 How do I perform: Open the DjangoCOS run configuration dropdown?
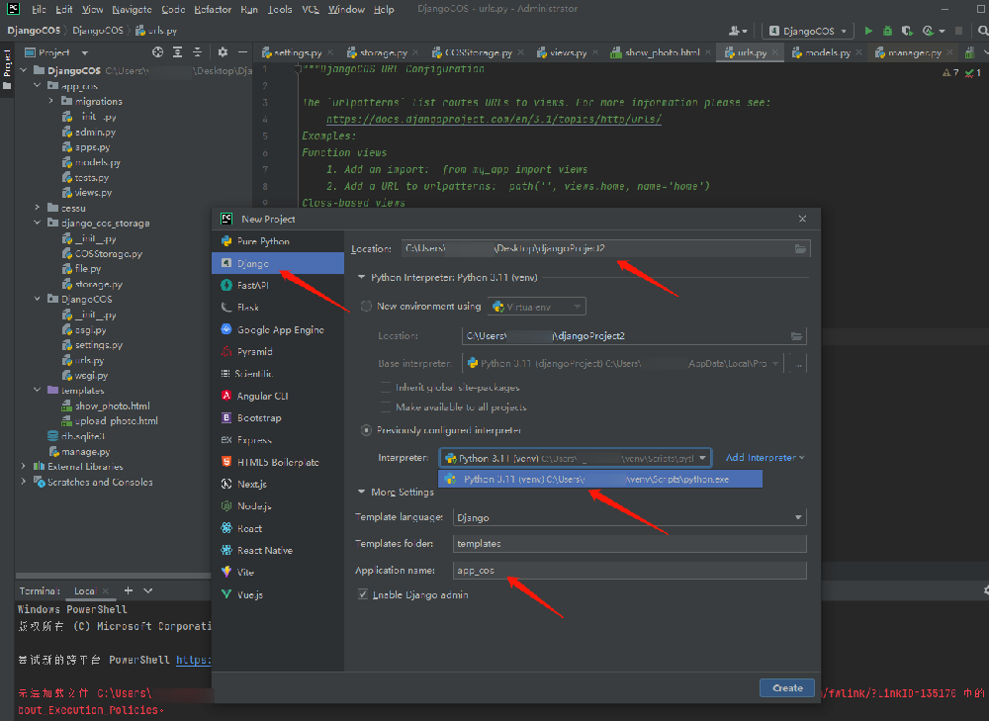(x=807, y=31)
